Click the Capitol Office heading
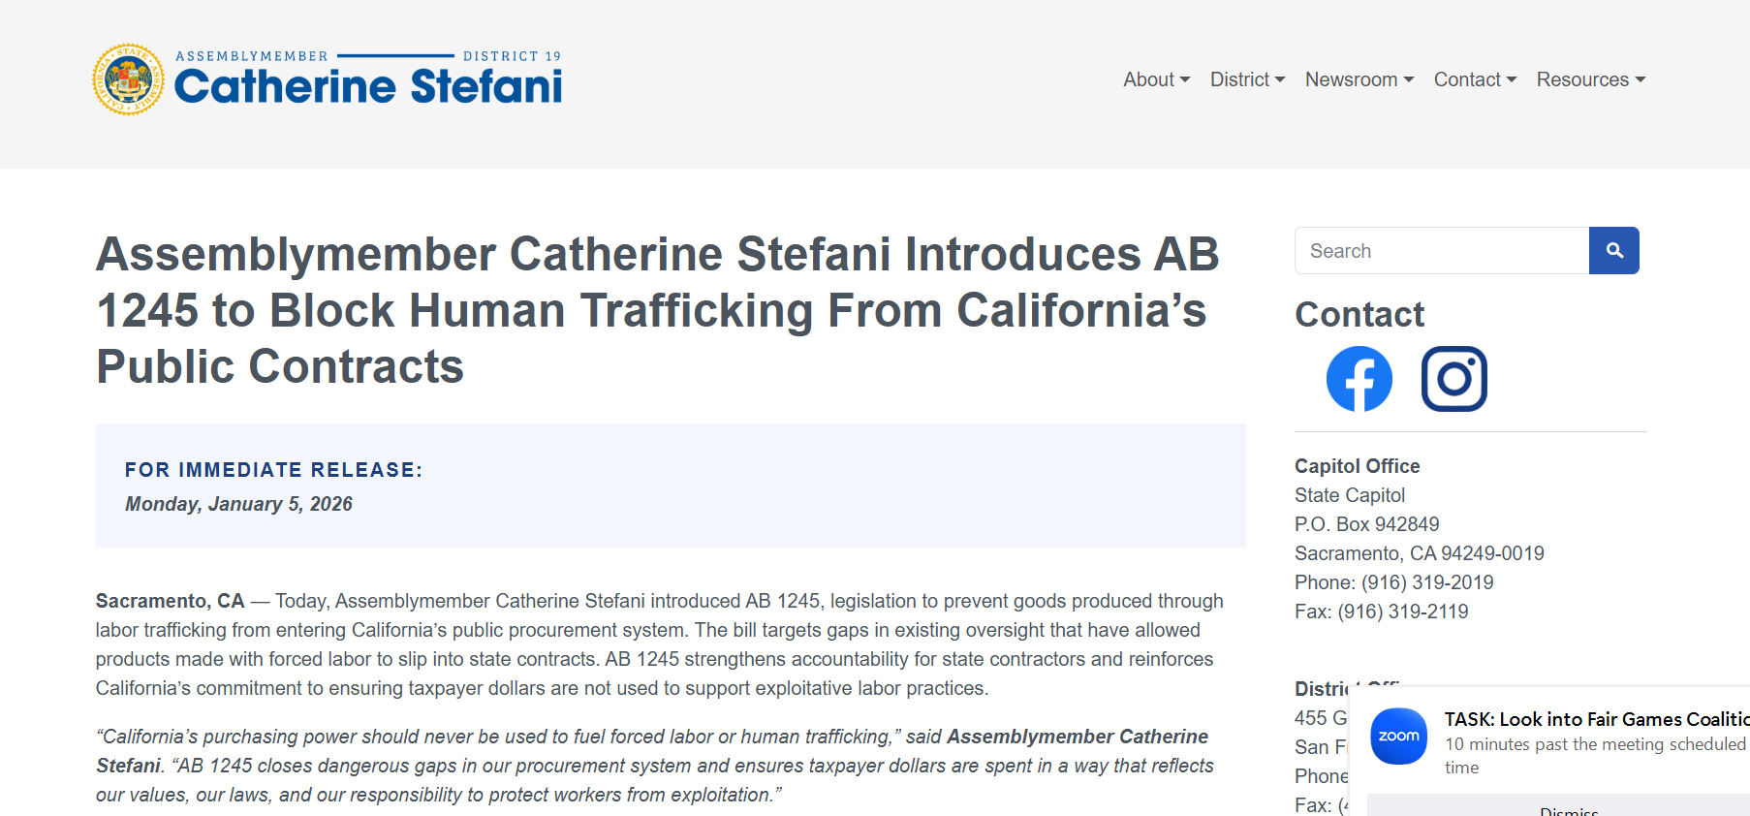 pyautogui.click(x=1357, y=466)
